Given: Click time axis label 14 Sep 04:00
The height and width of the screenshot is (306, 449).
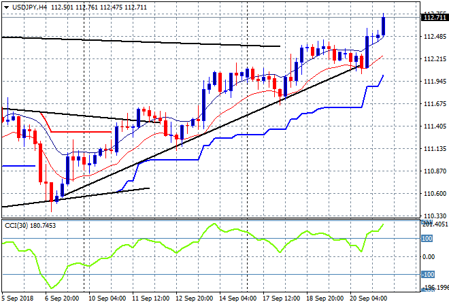Looking at the screenshot, I should 237,299.
